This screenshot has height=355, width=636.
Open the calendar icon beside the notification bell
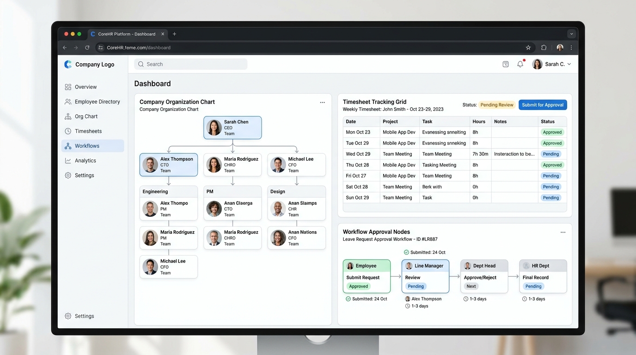(x=506, y=64)
